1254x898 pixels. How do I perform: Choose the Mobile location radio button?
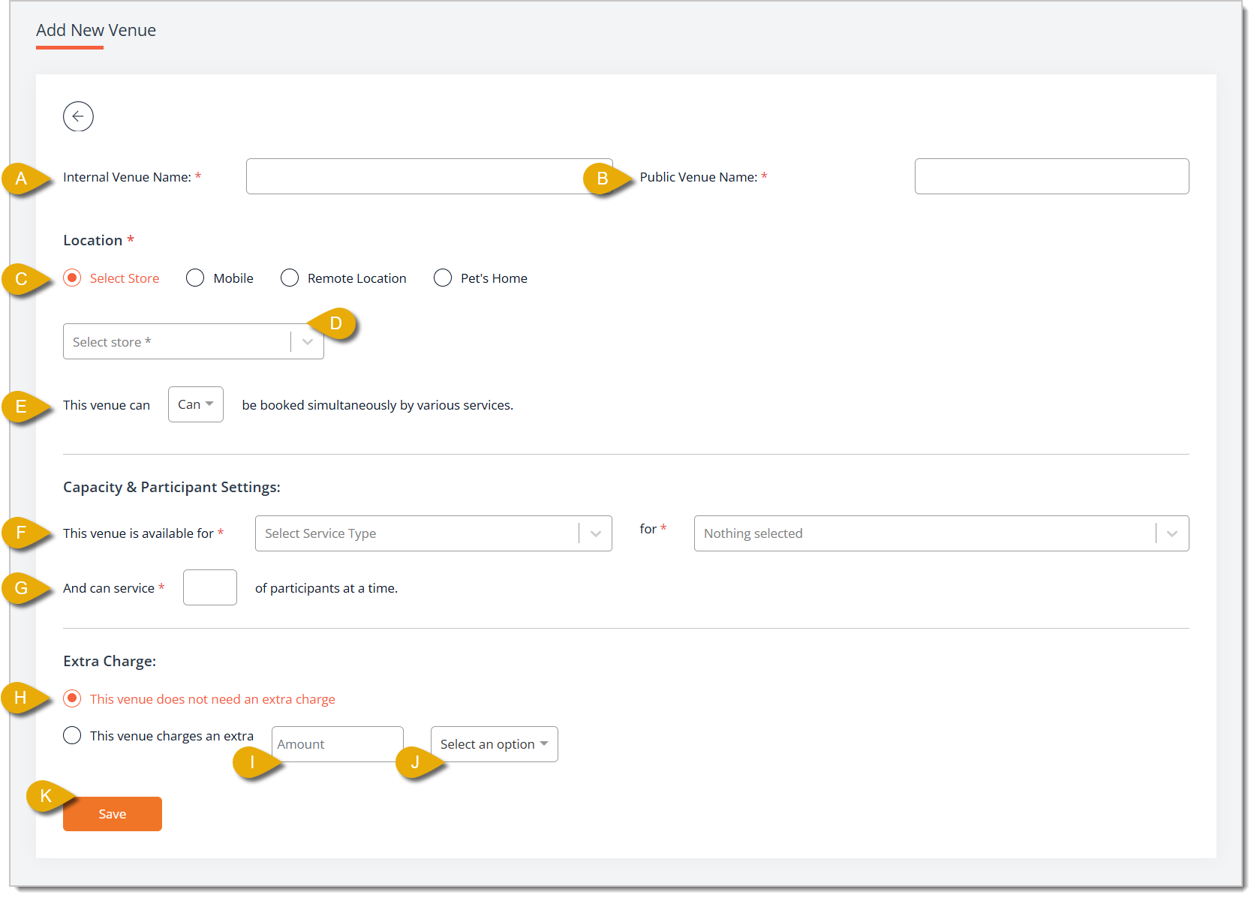195,278
